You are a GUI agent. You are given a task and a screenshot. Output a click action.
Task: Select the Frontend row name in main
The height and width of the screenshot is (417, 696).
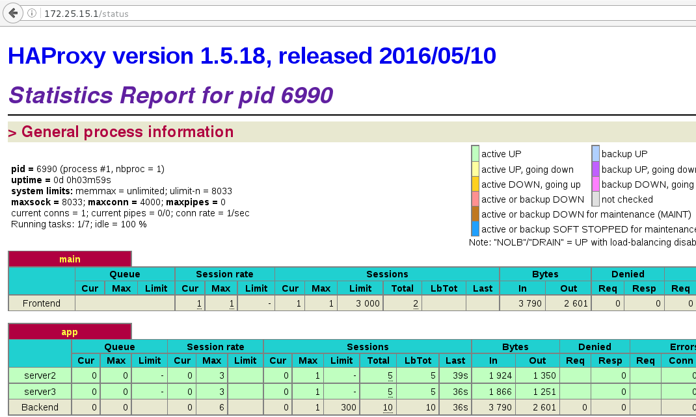click(41, 303)
